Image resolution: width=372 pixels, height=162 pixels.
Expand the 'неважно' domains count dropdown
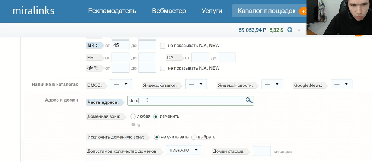tap(184, 150)
